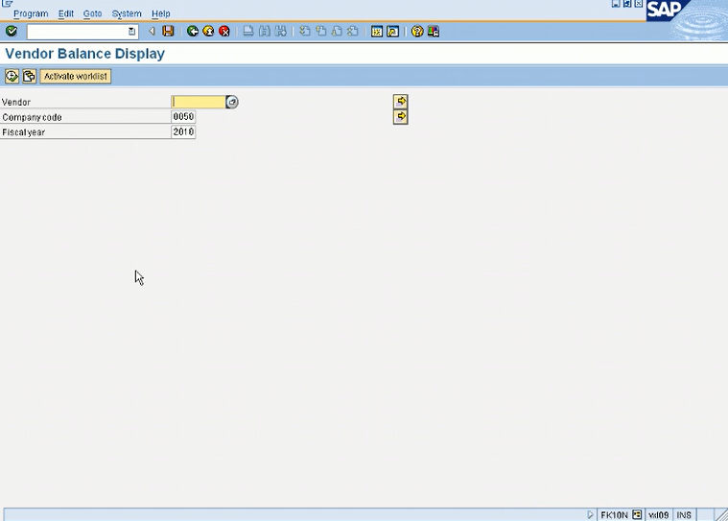Click the Activate worklist button

[76, 76]
